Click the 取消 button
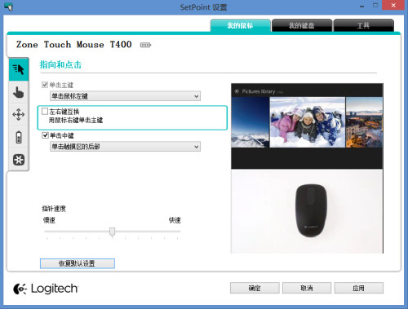Viewport: 408px width, 309px height. pyautogui.click(x=307, y=288)
